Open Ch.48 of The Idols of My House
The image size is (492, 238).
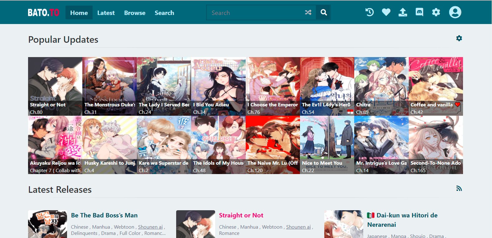point(199,171)
